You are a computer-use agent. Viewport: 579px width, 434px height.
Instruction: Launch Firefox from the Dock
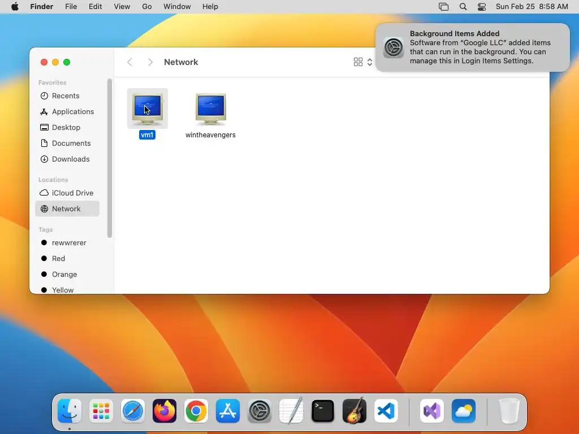pyautogui.click(x=165, y=411)
